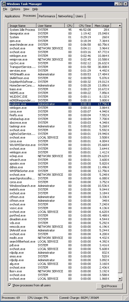Select the highlighted explorer.exe row
This screenshot has width=129, height=302.
[x=60, y=104]
